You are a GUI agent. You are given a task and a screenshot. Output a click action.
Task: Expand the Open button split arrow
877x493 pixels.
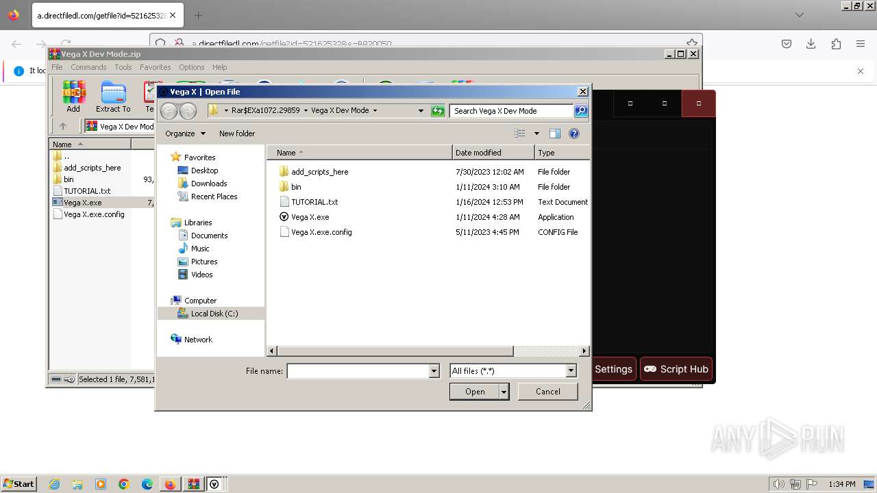(x=504, y=392)
